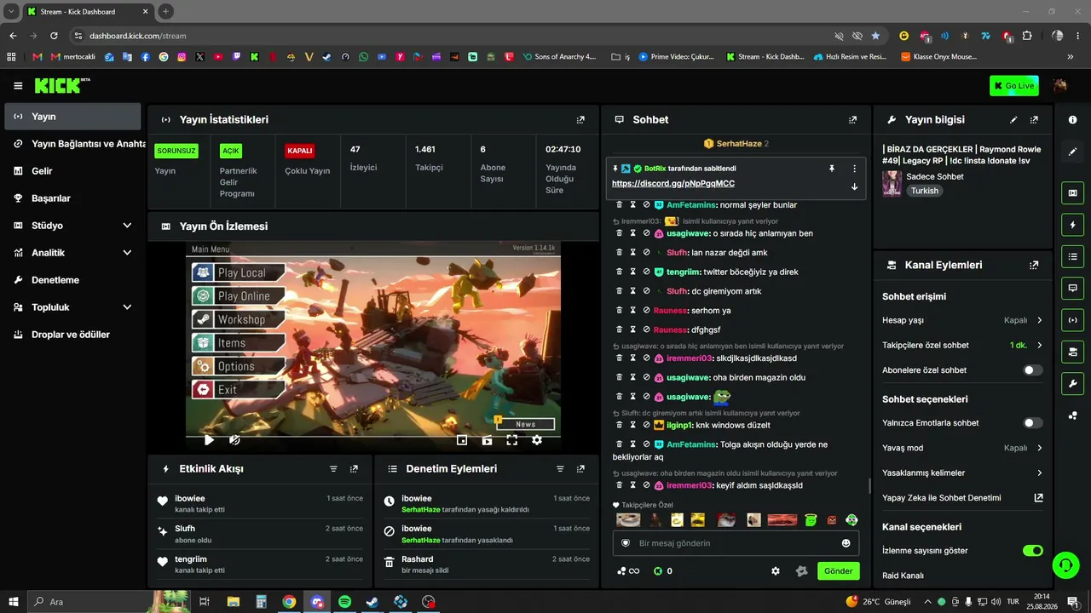Open Yapay Zeka ile Sohbet Denetimi external link
1091x613 pixels.
pos(1038,498)
